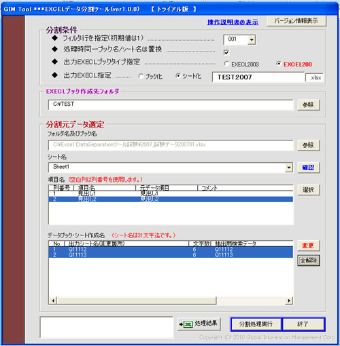Click the 選択 button
The width and height of the screenshot is (340, 346).
coord(308,190)
